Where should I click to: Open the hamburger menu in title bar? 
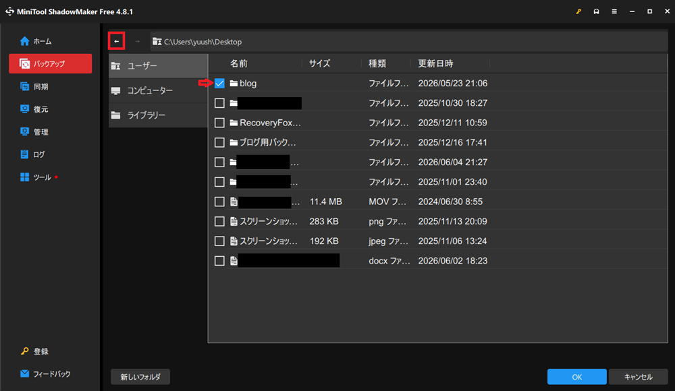(614, 11)
